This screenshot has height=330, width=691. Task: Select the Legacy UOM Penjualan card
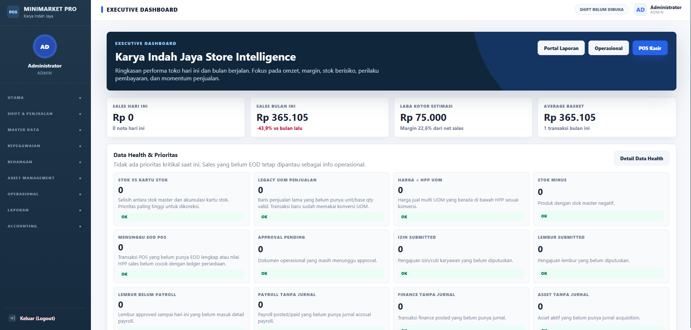click(321, 199)
